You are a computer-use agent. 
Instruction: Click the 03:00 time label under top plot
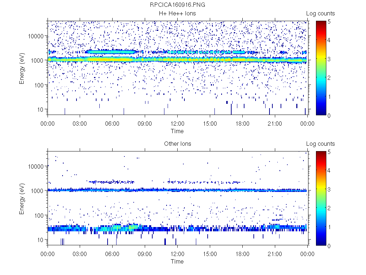pos(80,124)
